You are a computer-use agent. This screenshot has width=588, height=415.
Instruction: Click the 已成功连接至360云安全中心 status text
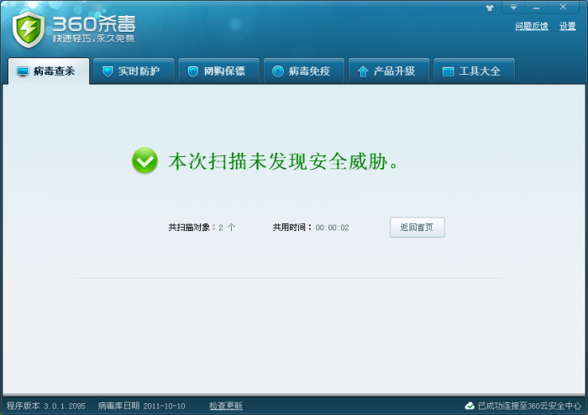pyautogui.click(x=529, y=406)
